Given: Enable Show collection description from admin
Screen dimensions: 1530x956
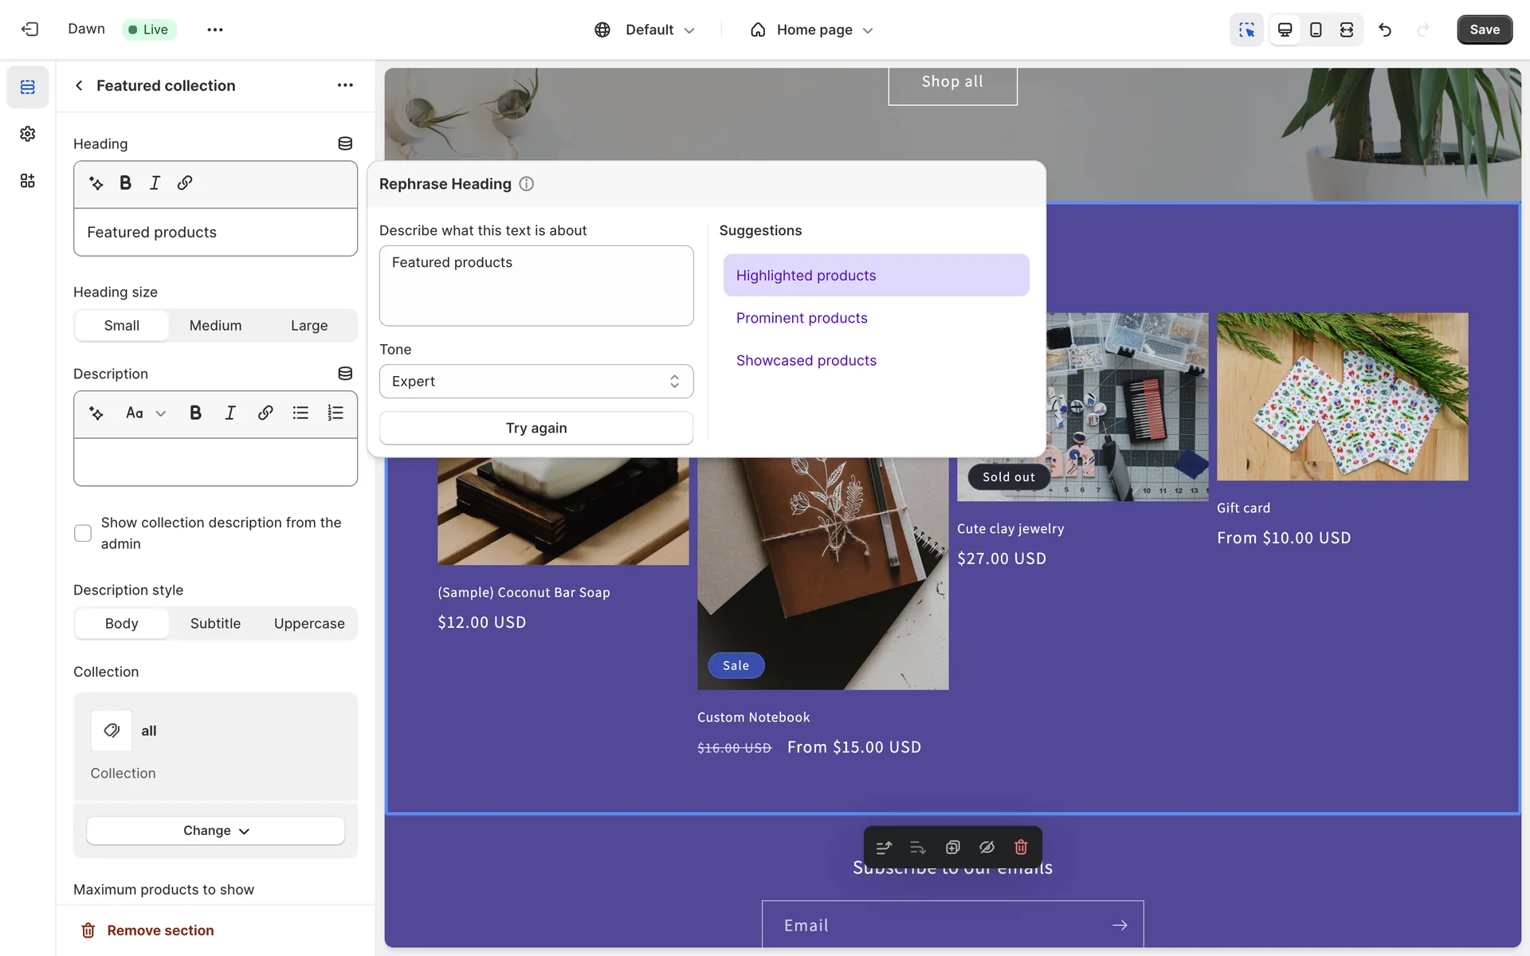Looking at the screenshot, I should pyautogui.click(x=83, y=533).
